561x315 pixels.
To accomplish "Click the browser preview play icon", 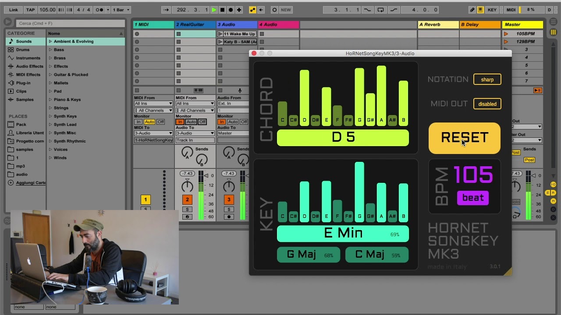I will point(8,21).
